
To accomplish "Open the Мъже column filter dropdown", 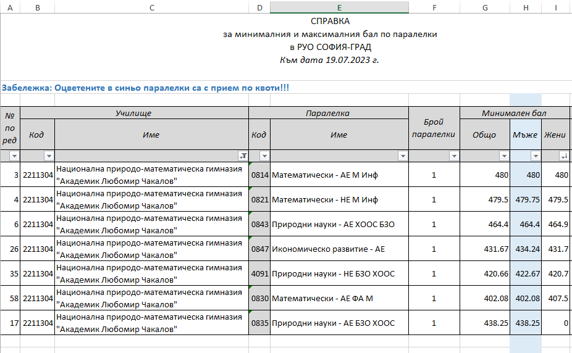I will pos(536,156).
